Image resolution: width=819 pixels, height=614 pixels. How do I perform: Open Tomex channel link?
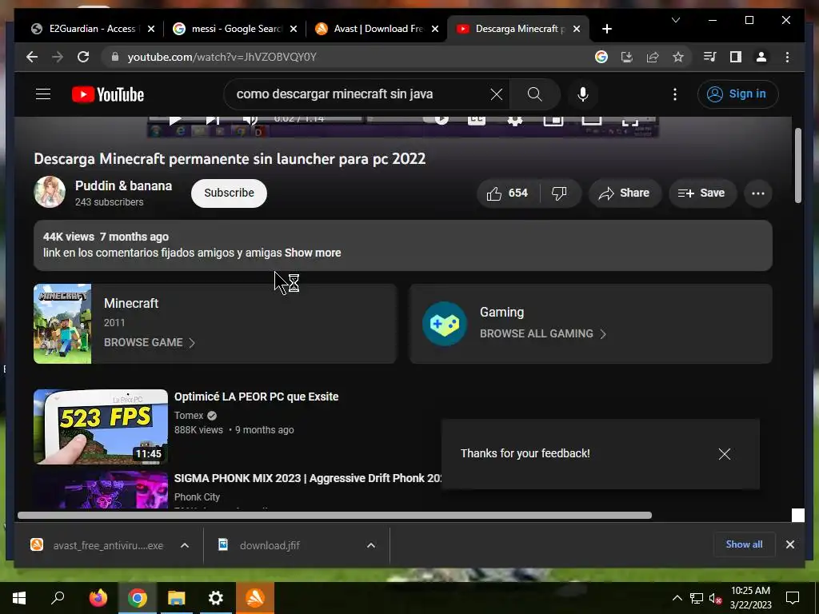(189, 416)
